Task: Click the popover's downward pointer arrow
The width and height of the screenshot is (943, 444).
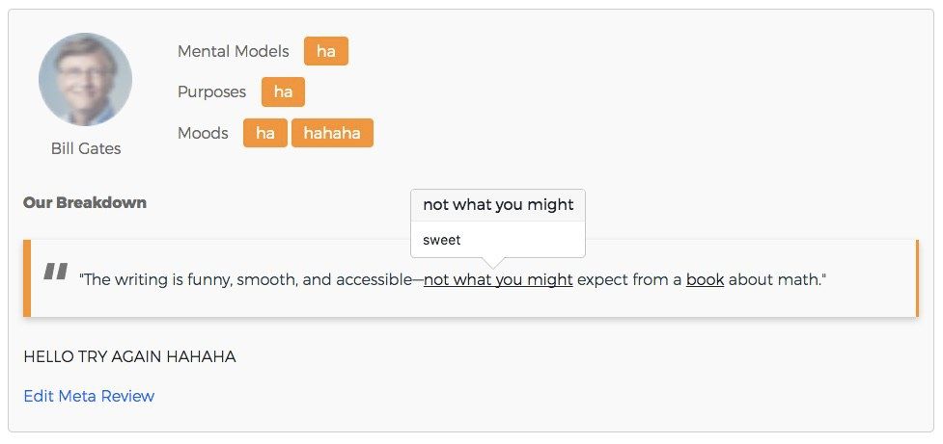Action: [x=495, y=263]
